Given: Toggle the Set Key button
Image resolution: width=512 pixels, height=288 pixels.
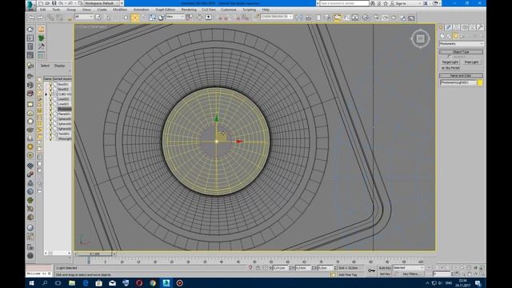Looking at the screenshot, I should tap(386, 274).
